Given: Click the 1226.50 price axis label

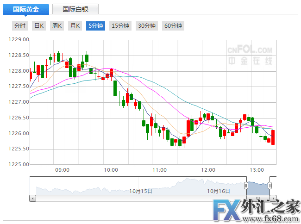Looking at the screenshot, I should 19,118.
